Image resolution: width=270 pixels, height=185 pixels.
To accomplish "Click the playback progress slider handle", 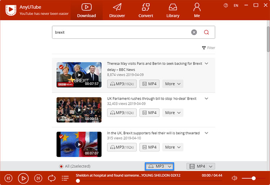I will click(78, 181).
